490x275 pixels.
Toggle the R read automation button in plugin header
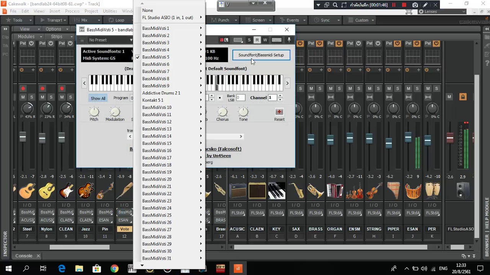(257, 40)
